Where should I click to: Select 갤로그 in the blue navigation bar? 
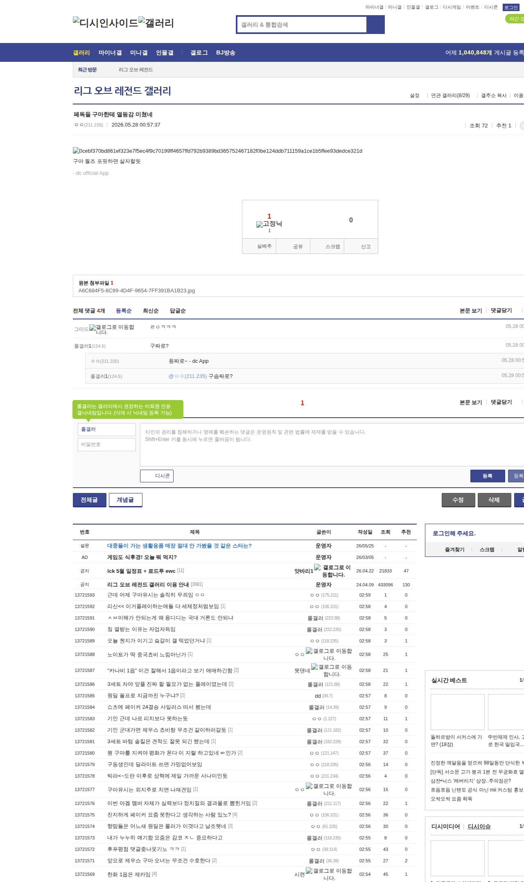(x=199, y=52)
